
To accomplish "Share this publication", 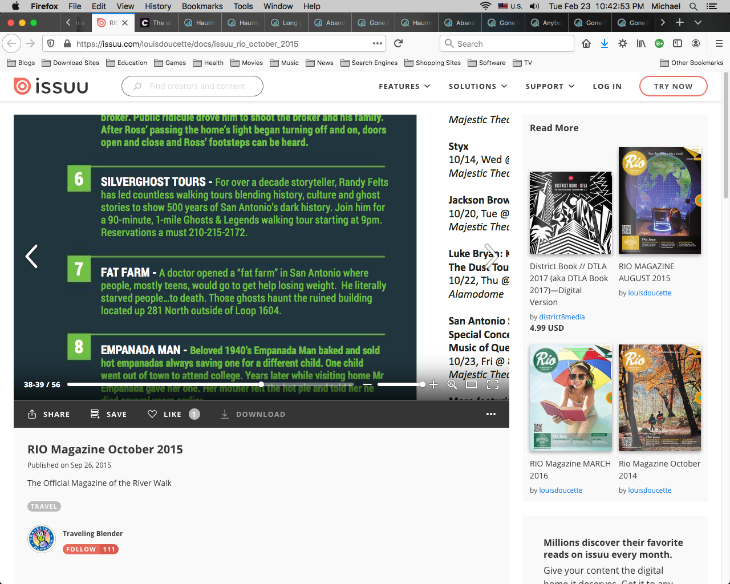I will coord(48,414).
